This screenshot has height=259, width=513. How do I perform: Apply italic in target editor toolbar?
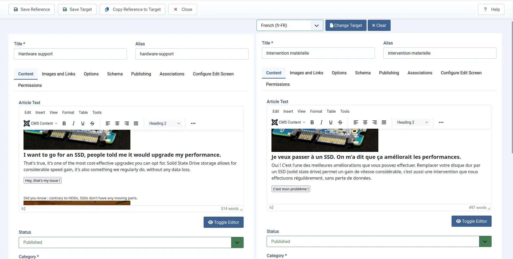click(321, 122)
